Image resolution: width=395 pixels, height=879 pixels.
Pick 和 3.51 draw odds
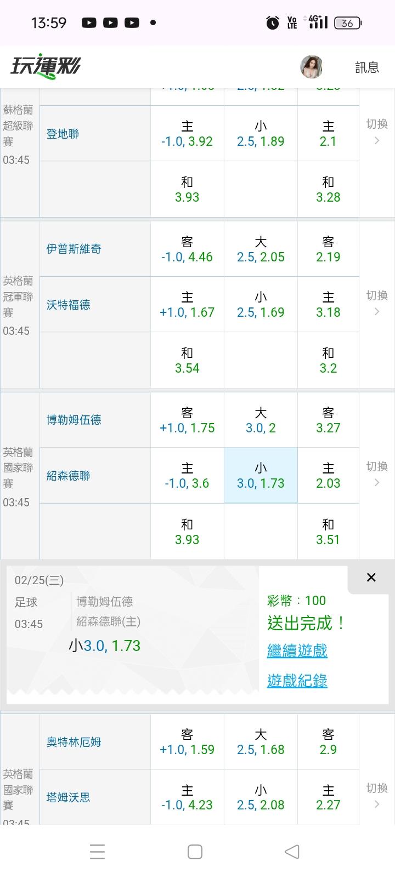pyautogui.click(x=328, y=532)
